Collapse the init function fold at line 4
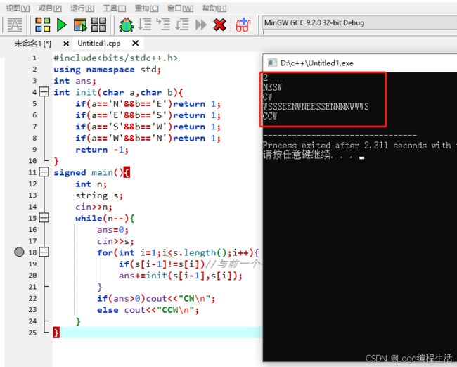The height and width of the screenshot is (367, 457). pyautogui.click(x=44, y=92)
